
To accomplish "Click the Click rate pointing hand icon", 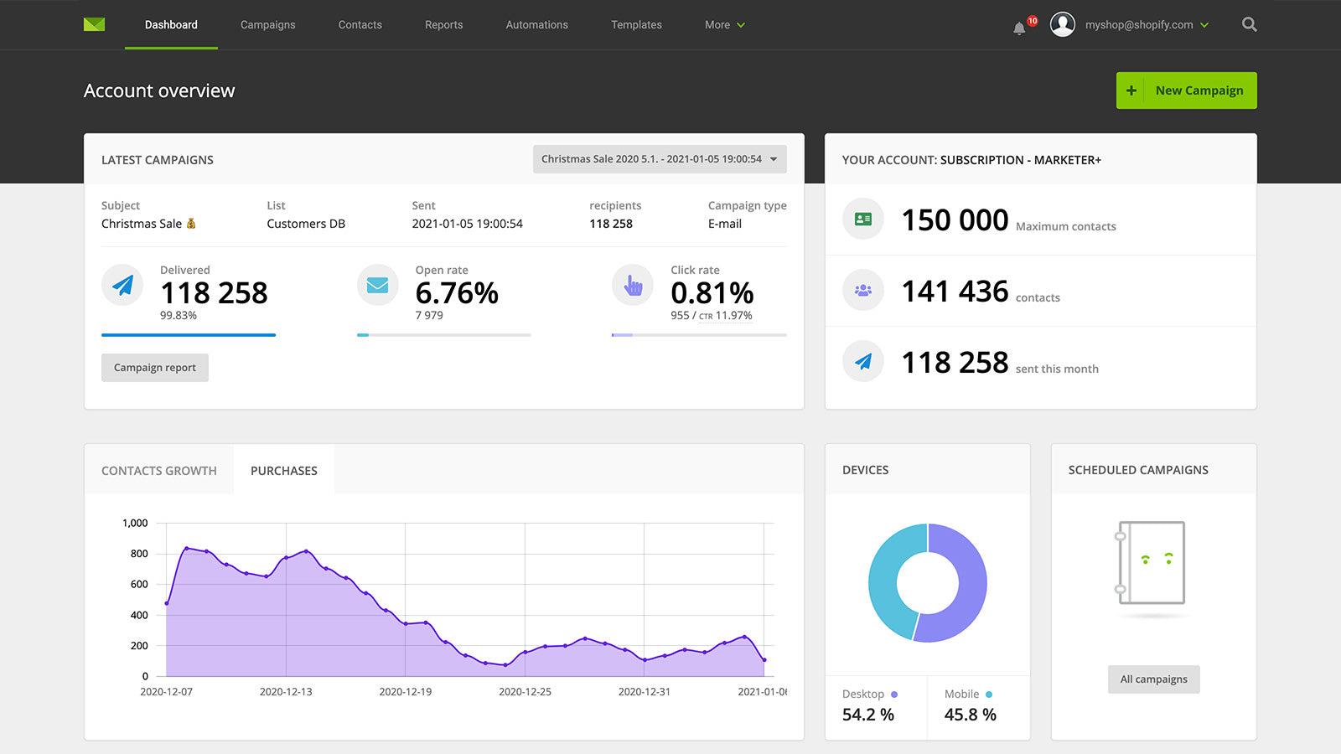I will click(633, 286).
